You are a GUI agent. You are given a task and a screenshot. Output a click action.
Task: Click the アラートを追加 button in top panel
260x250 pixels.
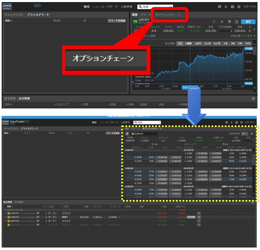116,20
